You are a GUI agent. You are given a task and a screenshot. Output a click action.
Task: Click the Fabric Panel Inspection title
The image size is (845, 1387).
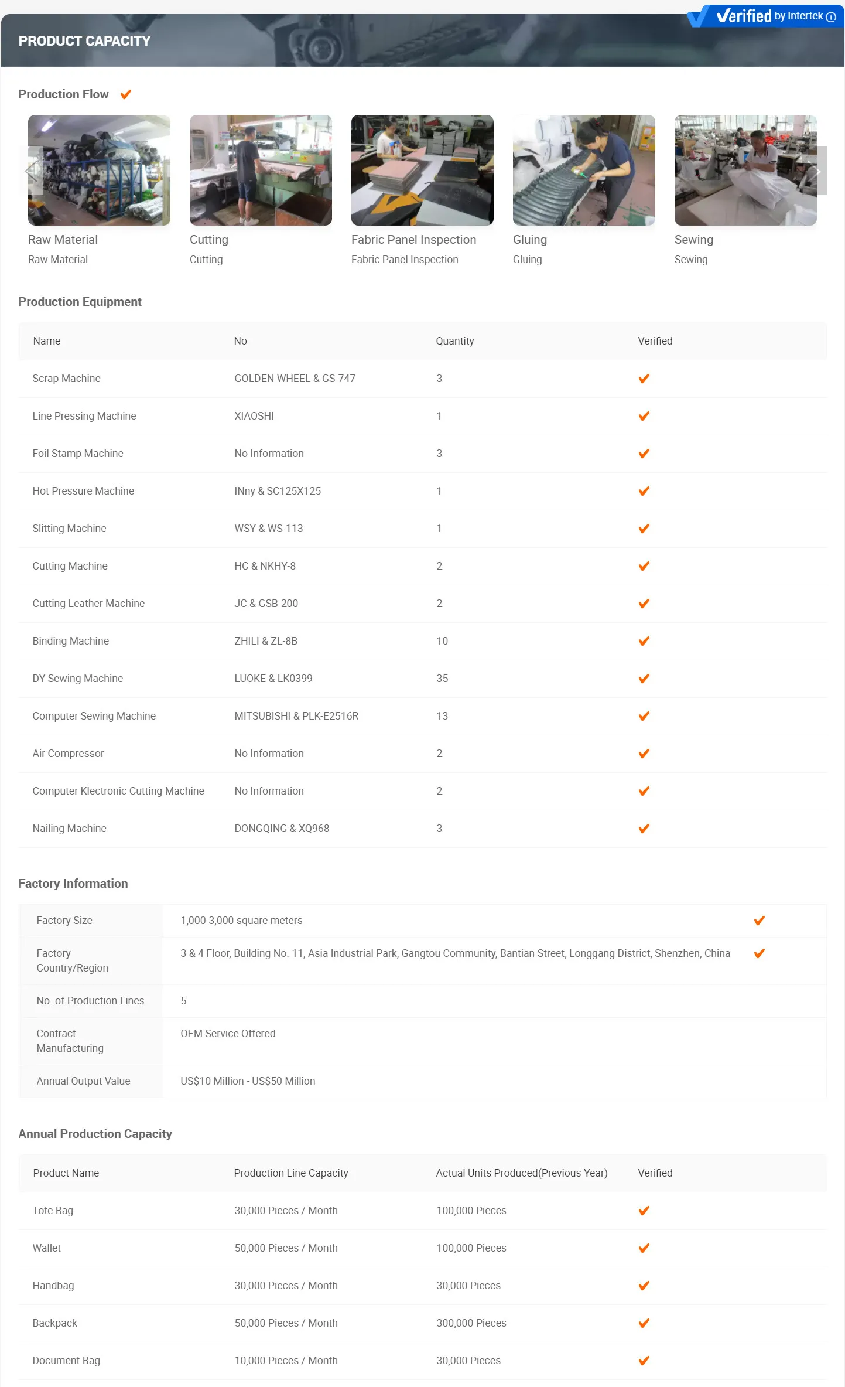click(413, 240)
